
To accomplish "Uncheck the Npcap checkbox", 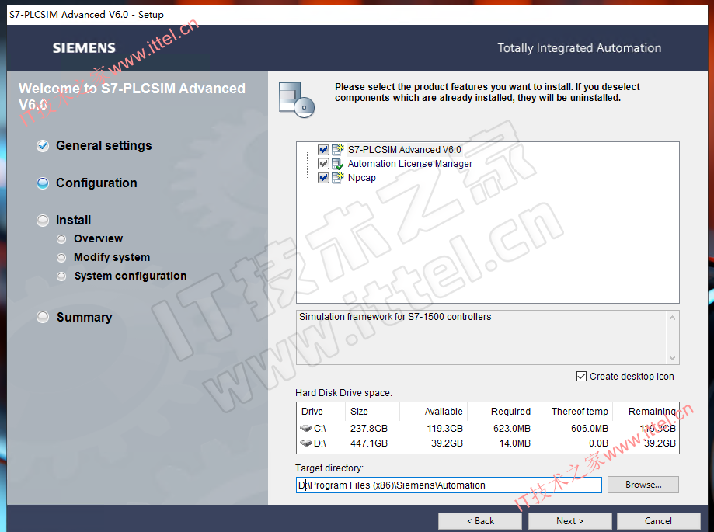I will coord(323,178).
